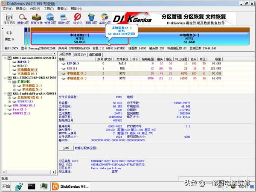Open Help (帮助) menu

click(x=76, y=9)
